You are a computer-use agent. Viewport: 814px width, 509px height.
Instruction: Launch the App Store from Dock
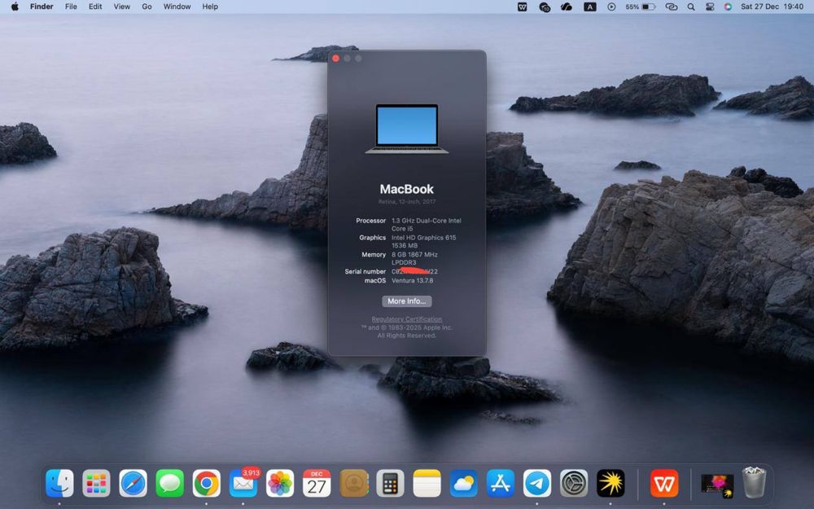pos(501,483)
